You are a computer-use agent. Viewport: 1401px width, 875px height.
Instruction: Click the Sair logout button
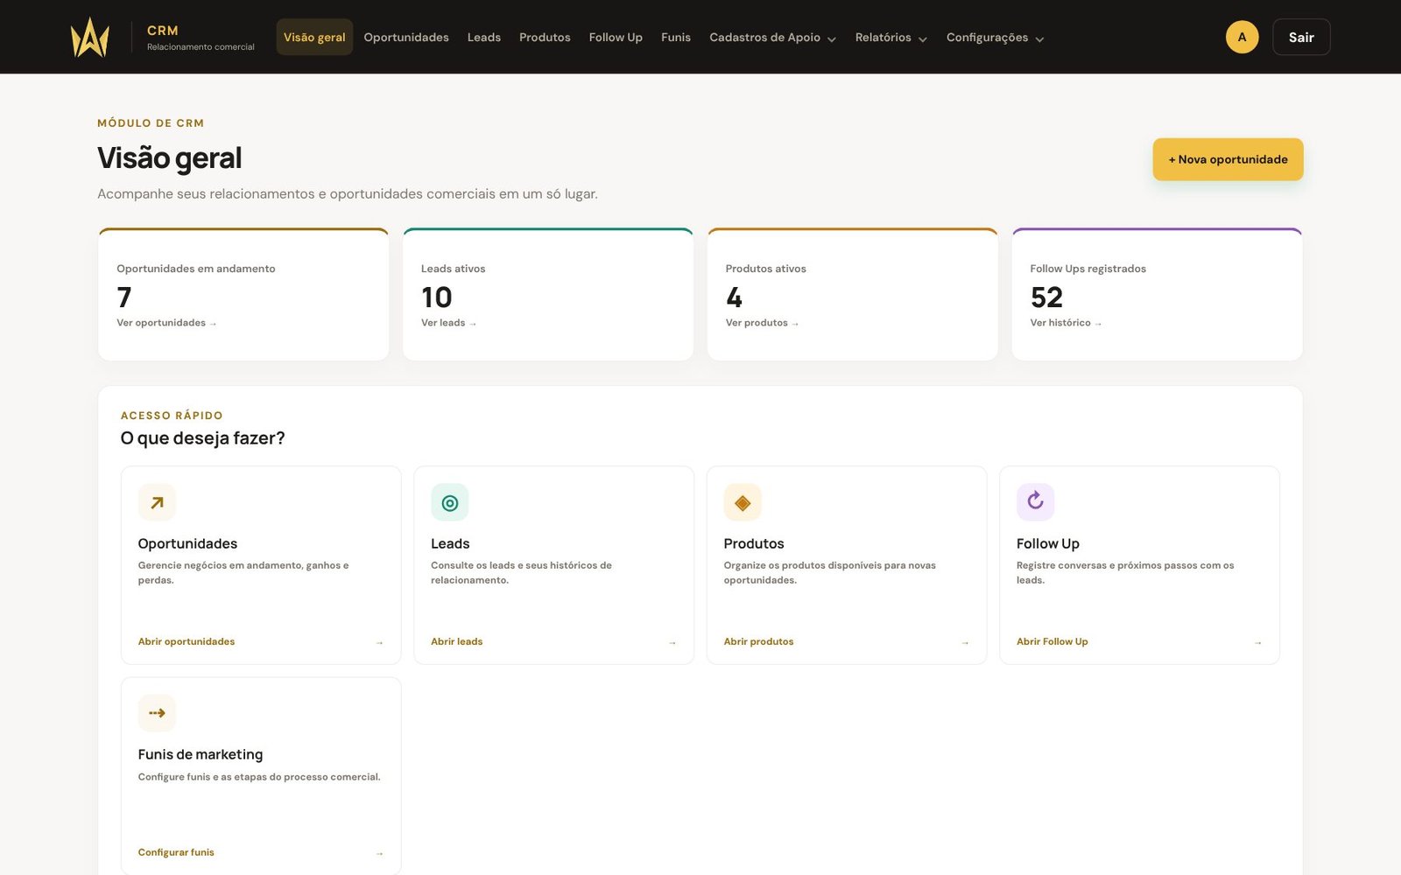point(1301,37)
